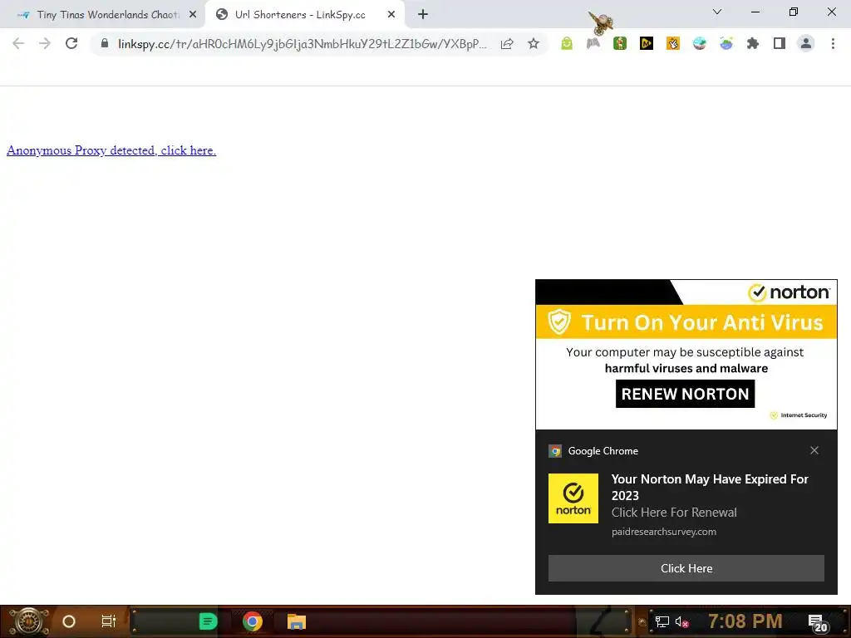Show hidden system tray icons arrow
The height and width of the screenshot is (638, 851).
[x=642, y=621]
